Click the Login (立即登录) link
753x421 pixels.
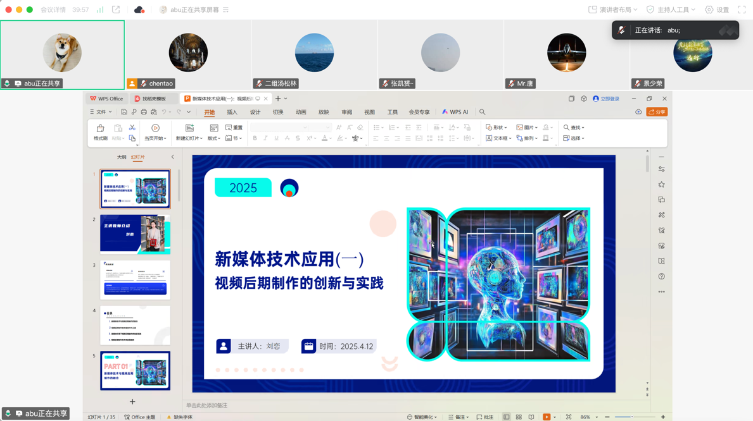(606, 99)
